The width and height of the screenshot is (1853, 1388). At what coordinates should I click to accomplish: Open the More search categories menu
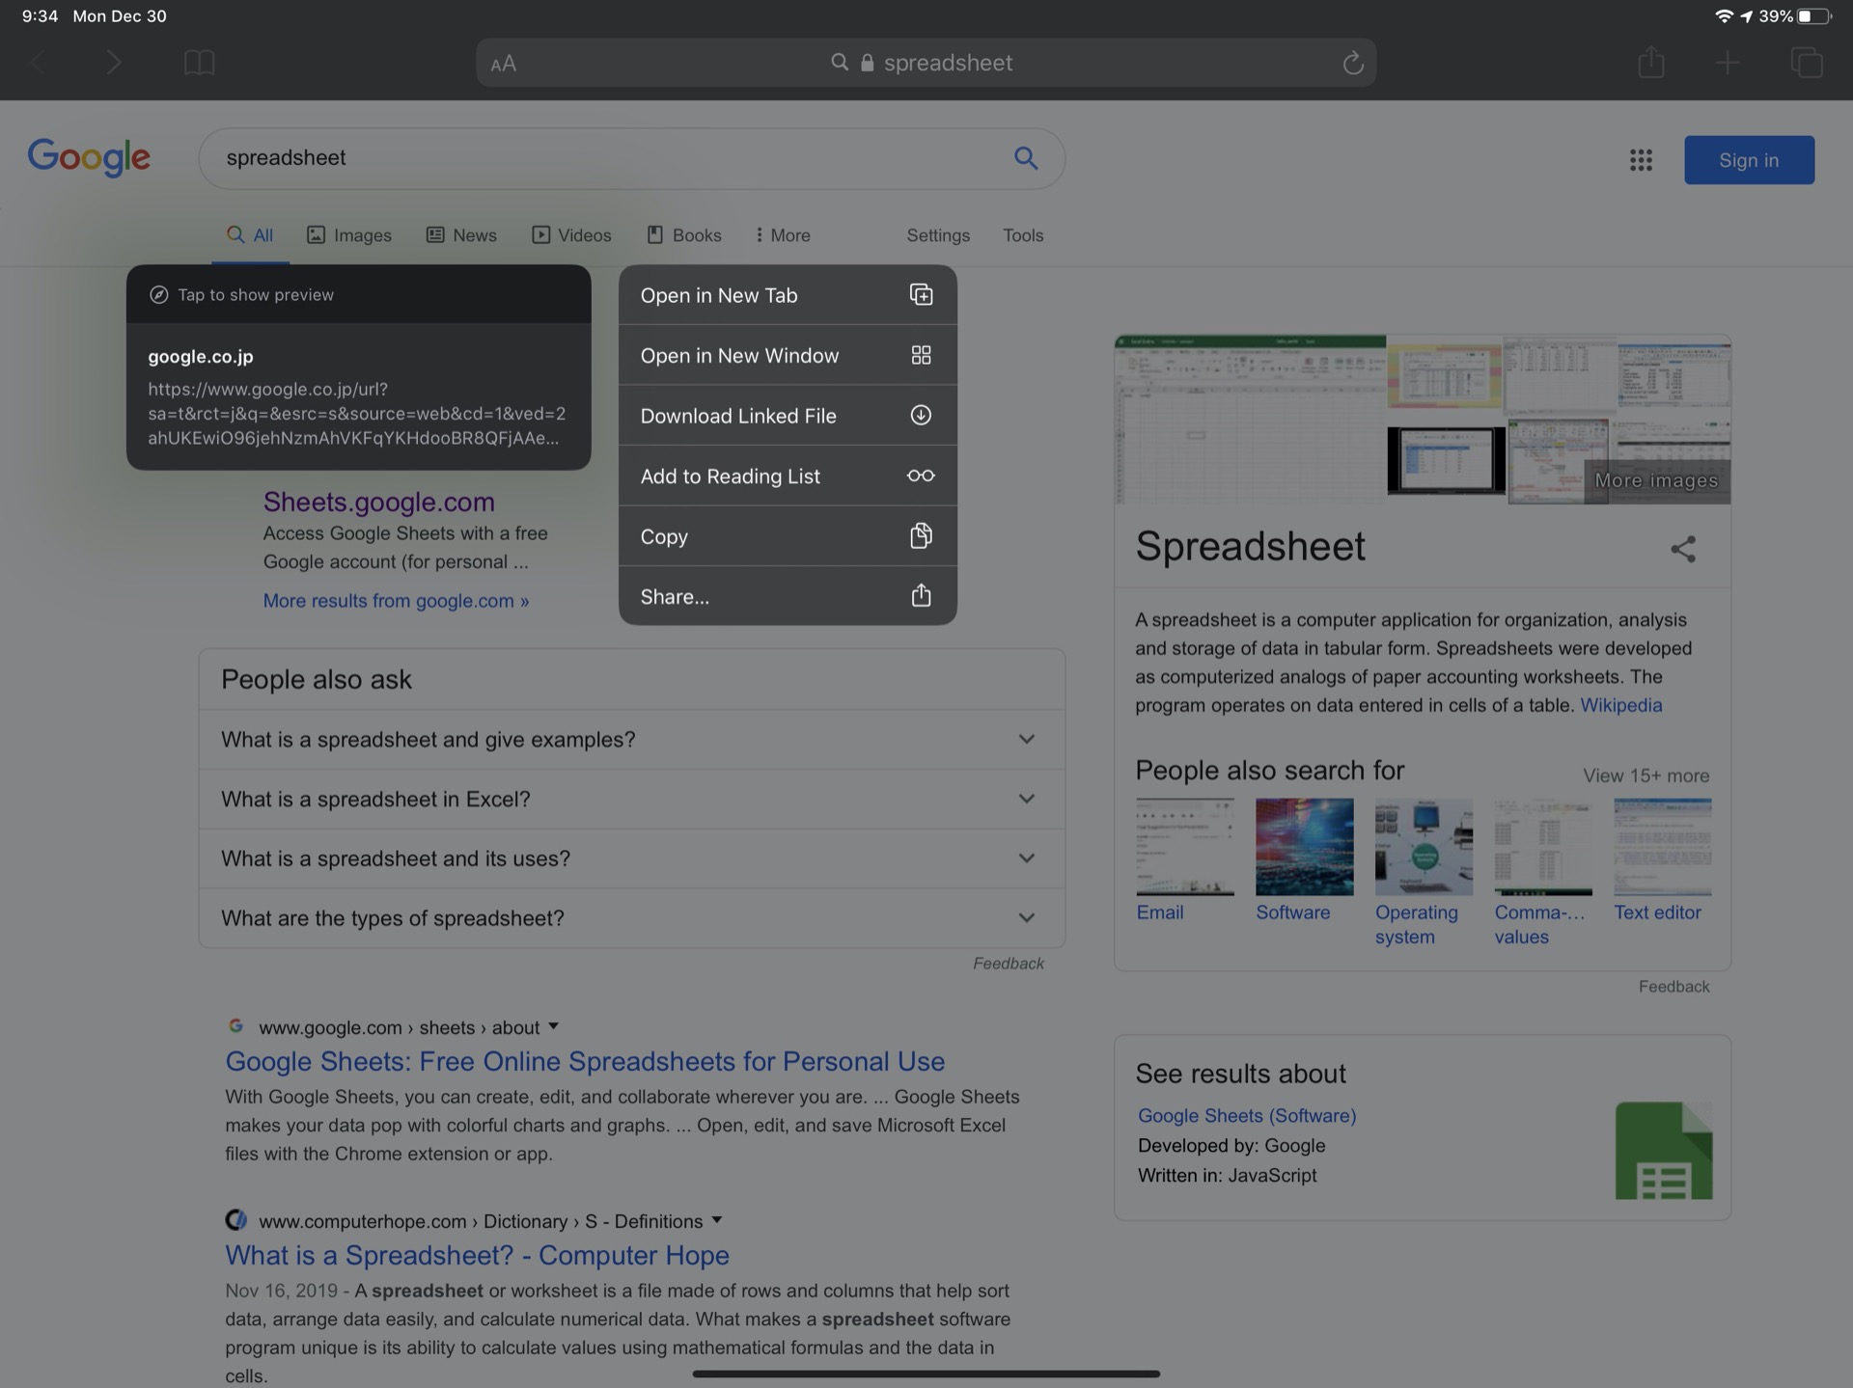[x=783, y=235]
